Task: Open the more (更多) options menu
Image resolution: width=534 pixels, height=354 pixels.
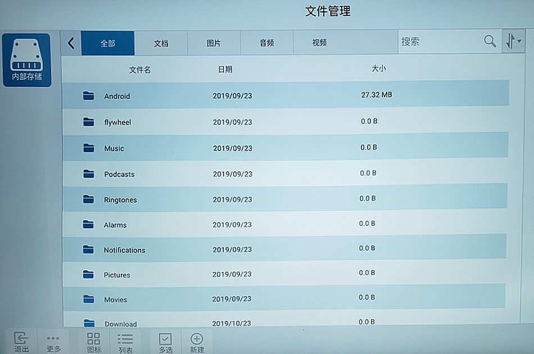Action: pos(53,342)
